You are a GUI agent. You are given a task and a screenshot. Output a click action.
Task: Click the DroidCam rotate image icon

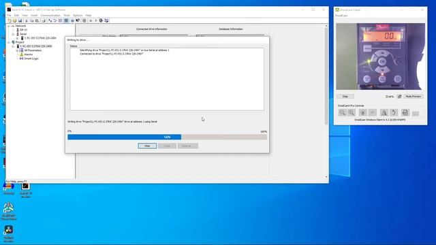[394, 112]
